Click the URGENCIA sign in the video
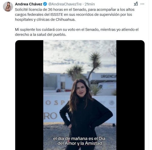 click(x=108, y=77)
